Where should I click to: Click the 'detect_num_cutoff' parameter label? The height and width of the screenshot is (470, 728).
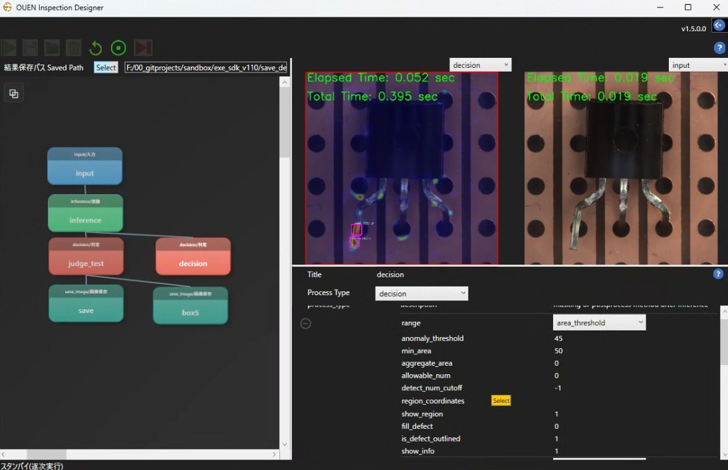click(x=431, y=388)
